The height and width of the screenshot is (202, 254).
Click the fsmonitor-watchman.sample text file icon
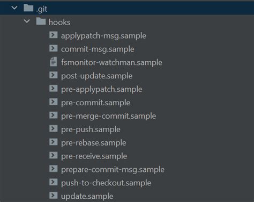(54, 62)
